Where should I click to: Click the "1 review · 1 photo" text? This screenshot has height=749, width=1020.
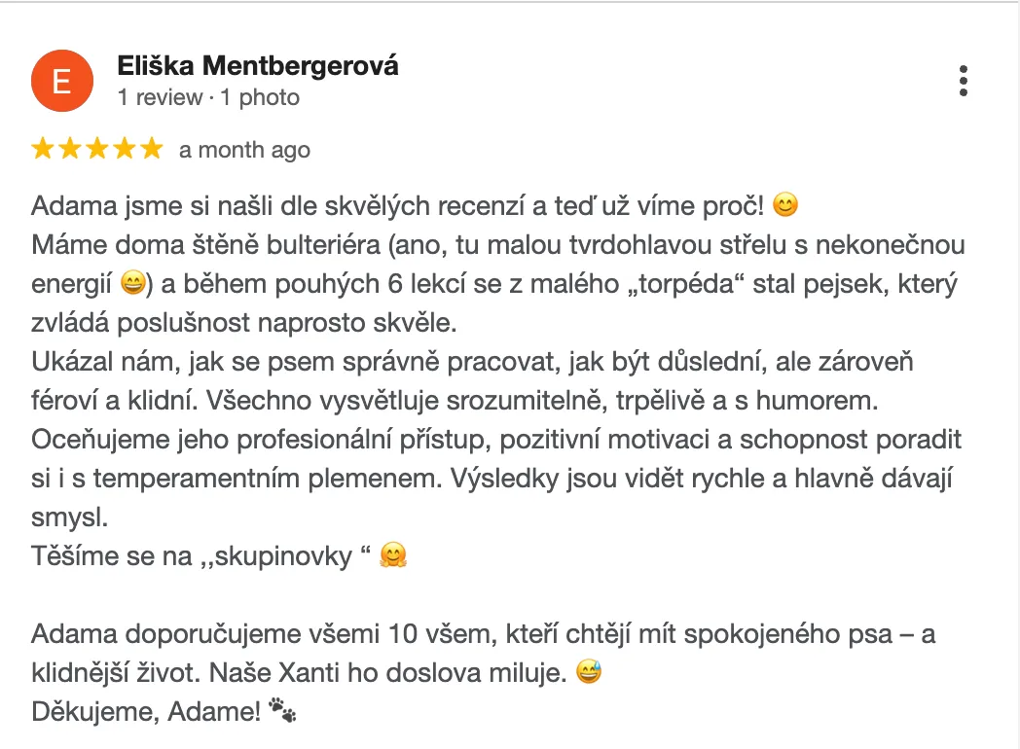(x=208, y=97)
